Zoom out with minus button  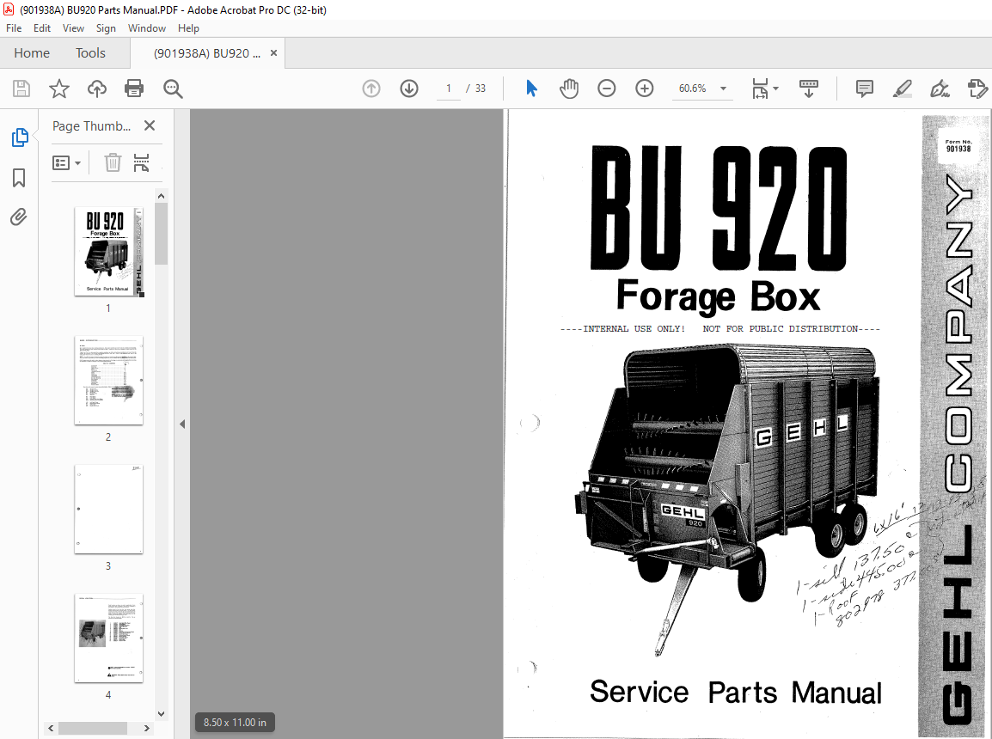coord(607,89)
